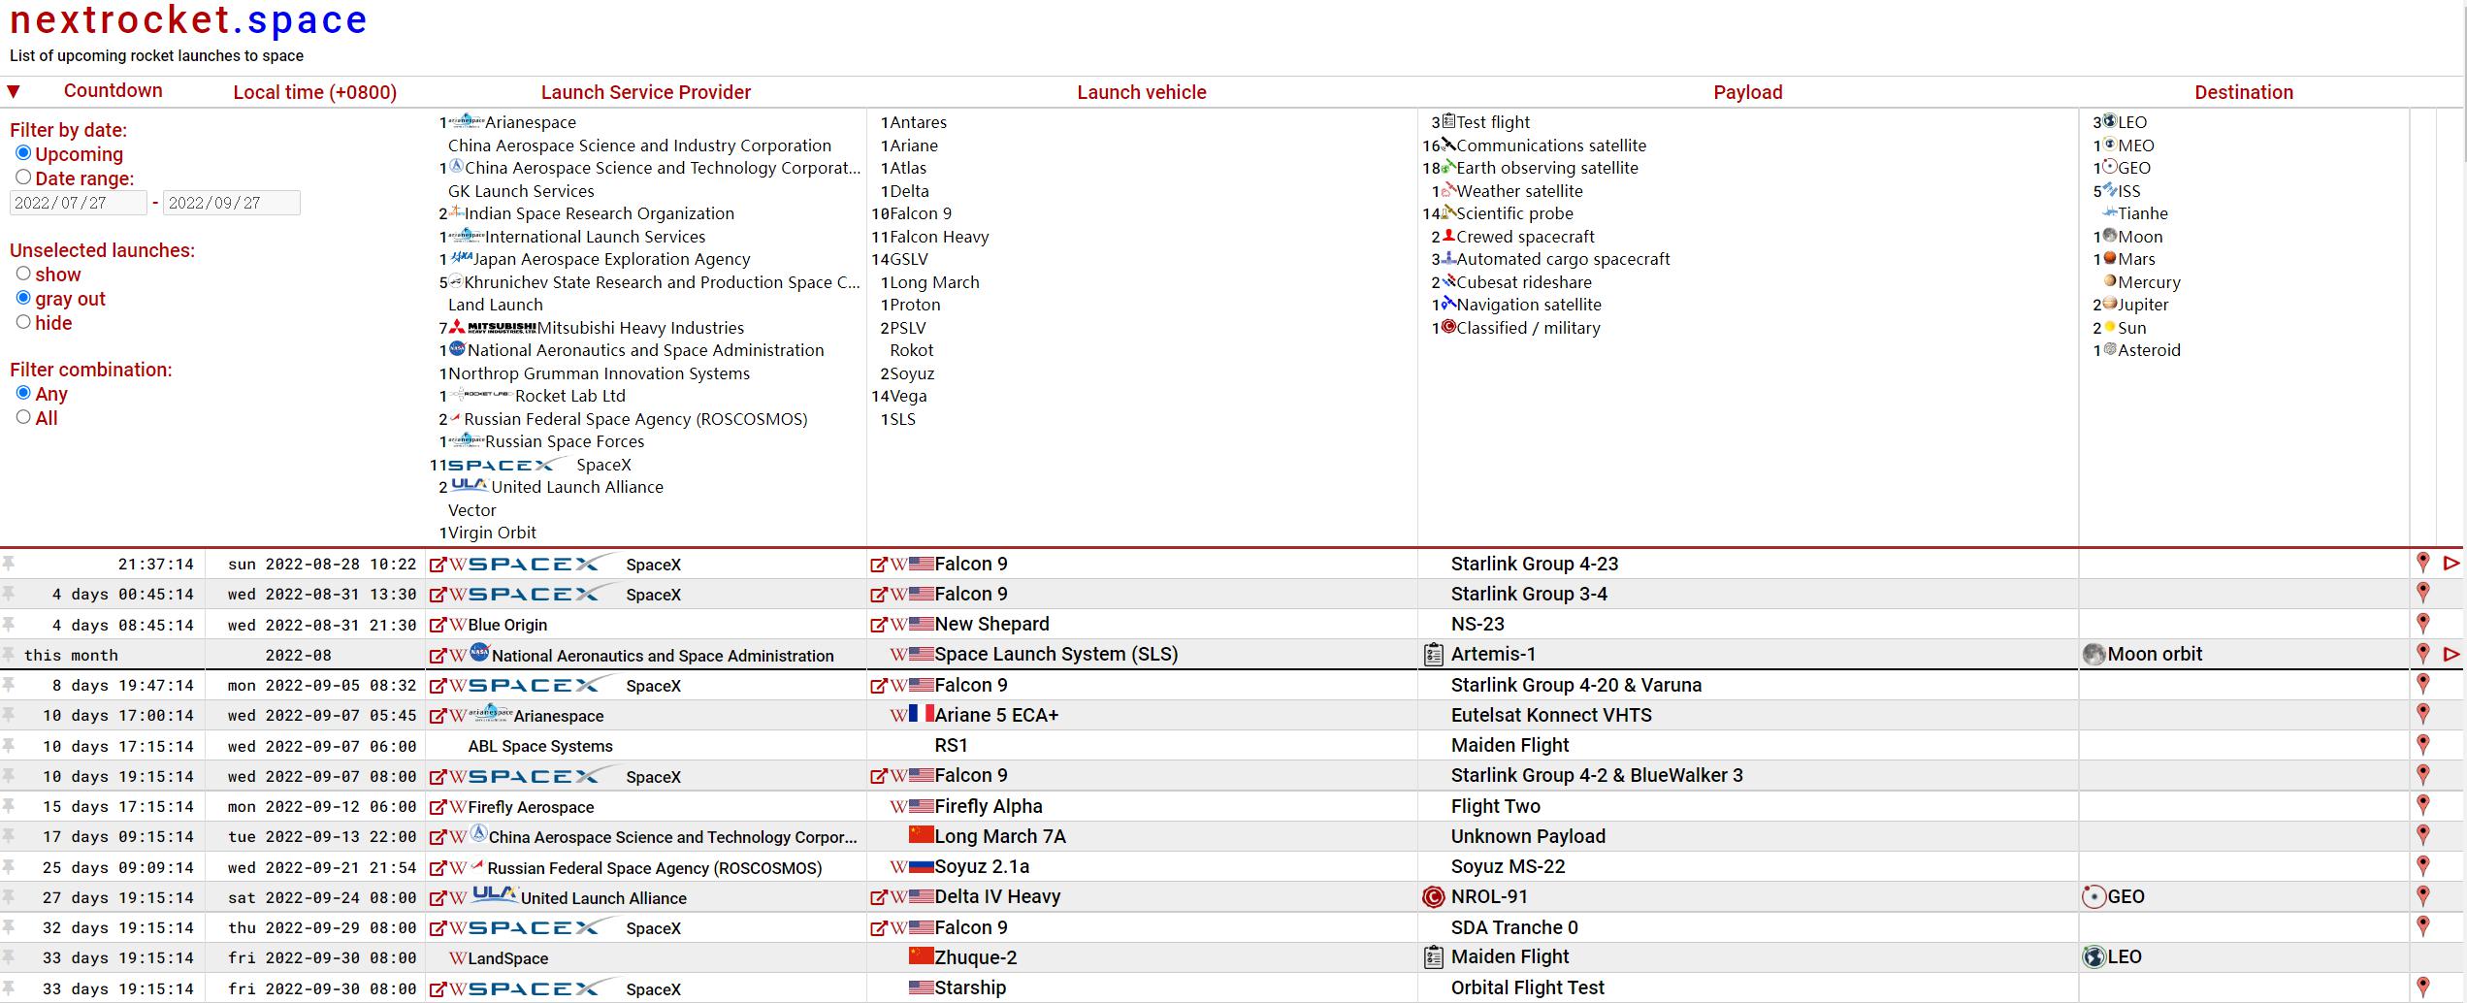This screenshot has height=1003, width=2467.
Task: Click the Moon icon beside Moon orbit destination
Action: point(2094,655)
